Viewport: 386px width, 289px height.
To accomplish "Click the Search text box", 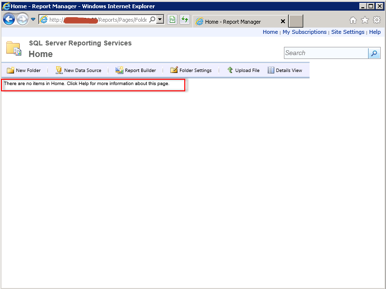I will click(x=326, y=53).
